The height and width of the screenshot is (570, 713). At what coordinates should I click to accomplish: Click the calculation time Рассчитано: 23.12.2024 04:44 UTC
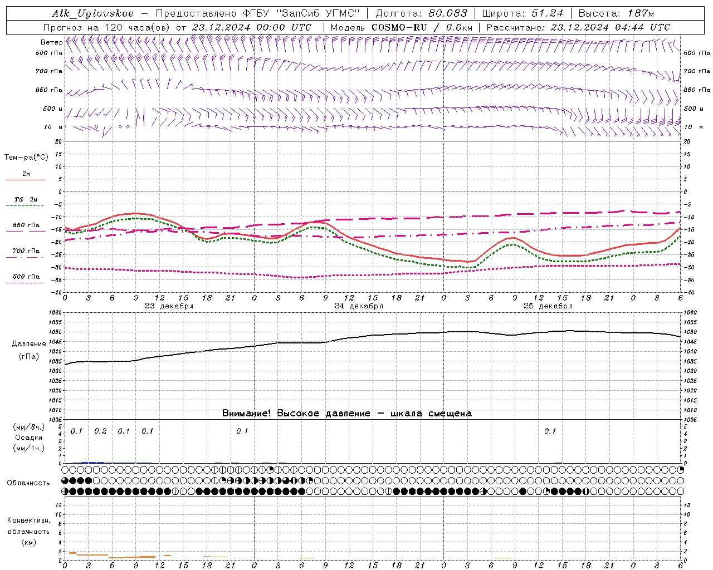[578, 27]
